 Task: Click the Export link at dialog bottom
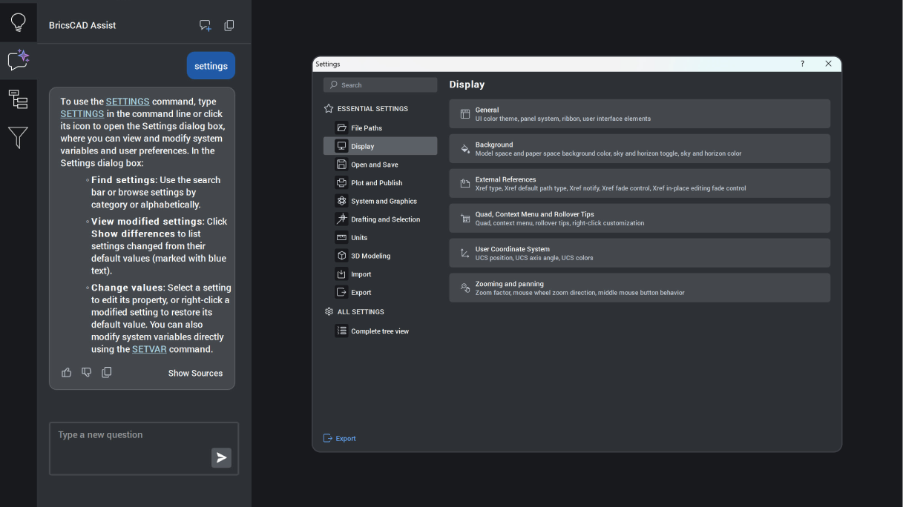point(346,438)
